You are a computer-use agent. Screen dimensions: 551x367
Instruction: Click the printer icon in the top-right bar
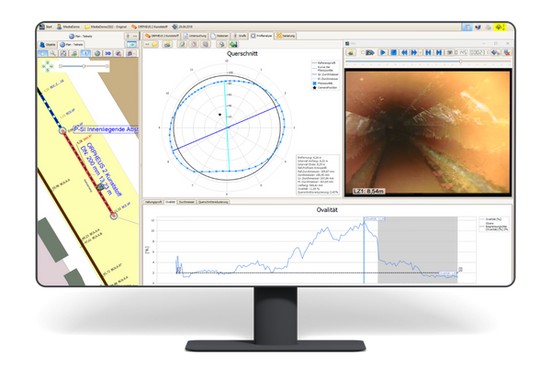489,27
